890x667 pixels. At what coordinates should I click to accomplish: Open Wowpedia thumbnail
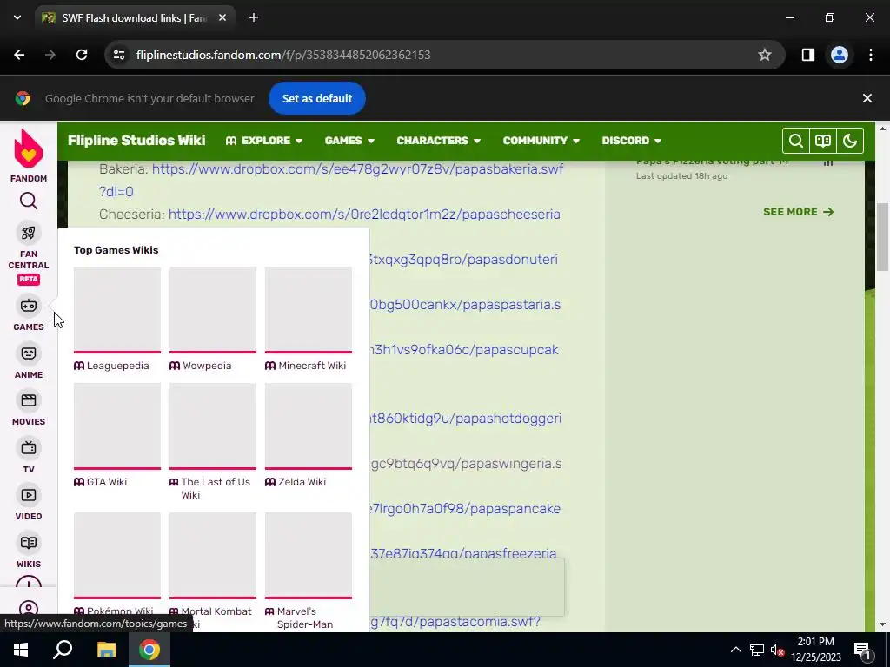pos(213,310)
